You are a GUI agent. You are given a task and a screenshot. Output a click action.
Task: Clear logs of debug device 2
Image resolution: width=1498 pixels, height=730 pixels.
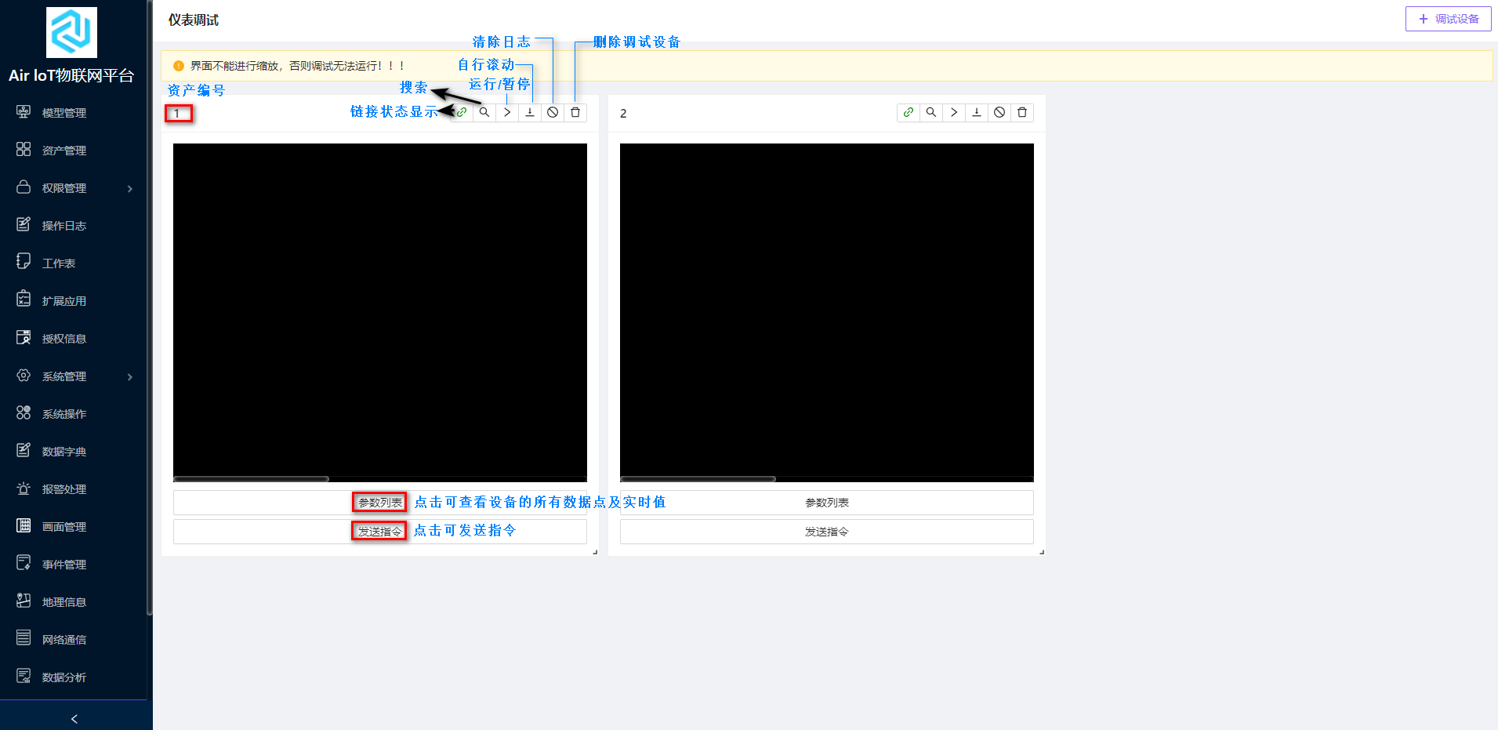click(999, 112)
